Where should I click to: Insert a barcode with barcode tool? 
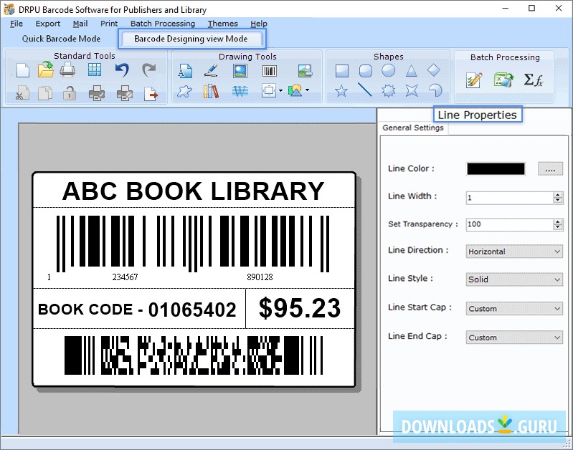[x=270, y=71]
